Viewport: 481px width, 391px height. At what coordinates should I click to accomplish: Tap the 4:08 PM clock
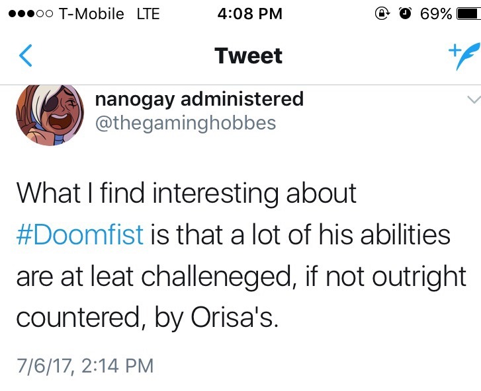(x=249, y=13)
